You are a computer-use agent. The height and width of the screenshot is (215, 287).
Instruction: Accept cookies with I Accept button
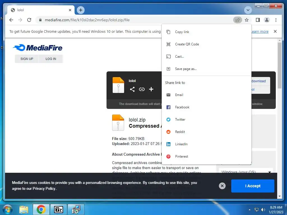[x=253, y=186]
